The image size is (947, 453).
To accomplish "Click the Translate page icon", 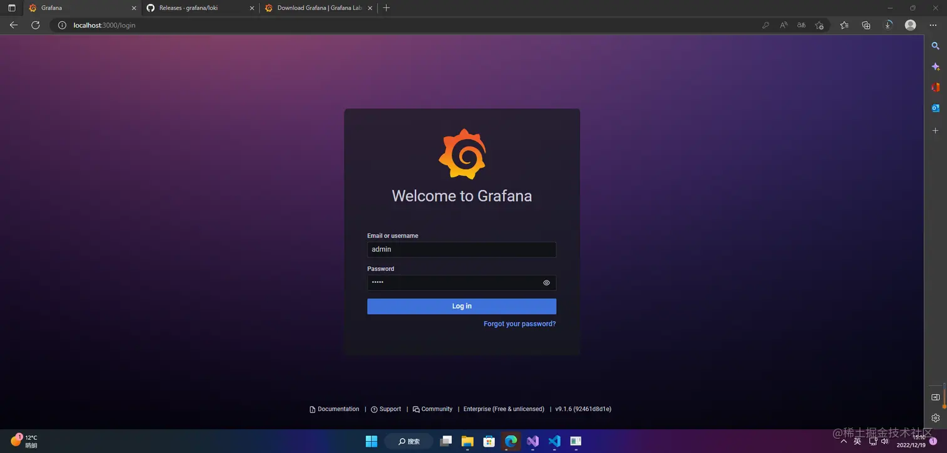I will pyautogui.click(x=801, y=26).
